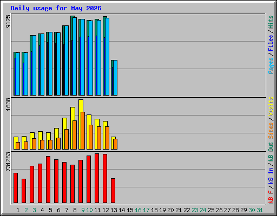
Task: Click the Hits legend label
Action: coord(271,22)
